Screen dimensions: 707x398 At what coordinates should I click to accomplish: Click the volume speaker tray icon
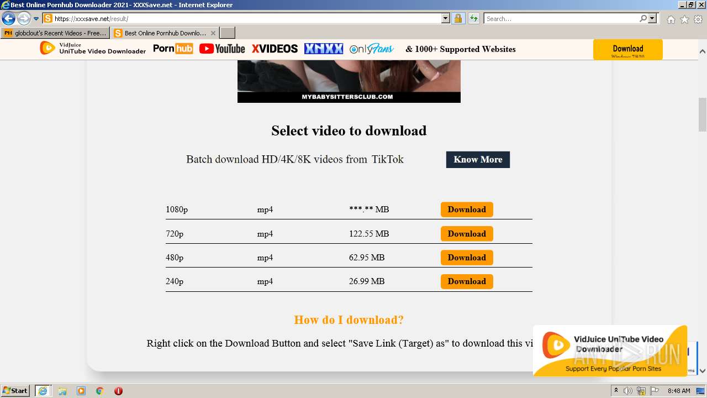click(628, 391)
